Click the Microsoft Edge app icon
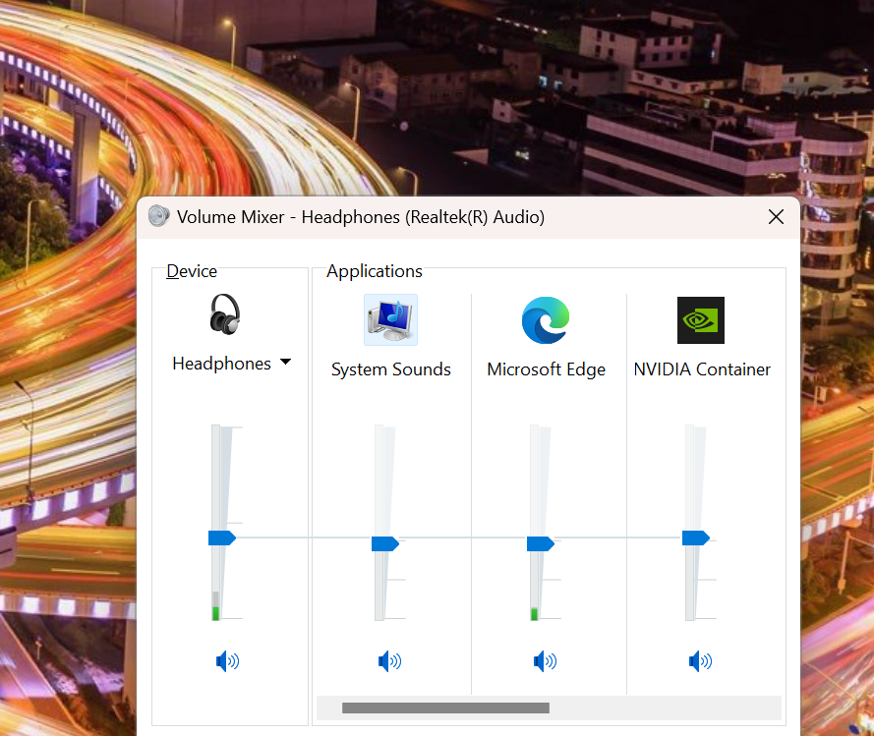874x736 pixels. 546,319
